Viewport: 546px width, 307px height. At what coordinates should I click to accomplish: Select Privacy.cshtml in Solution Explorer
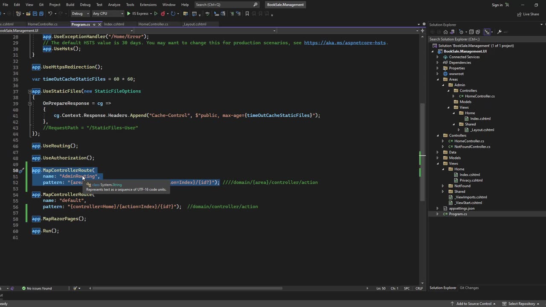(471, 180)
